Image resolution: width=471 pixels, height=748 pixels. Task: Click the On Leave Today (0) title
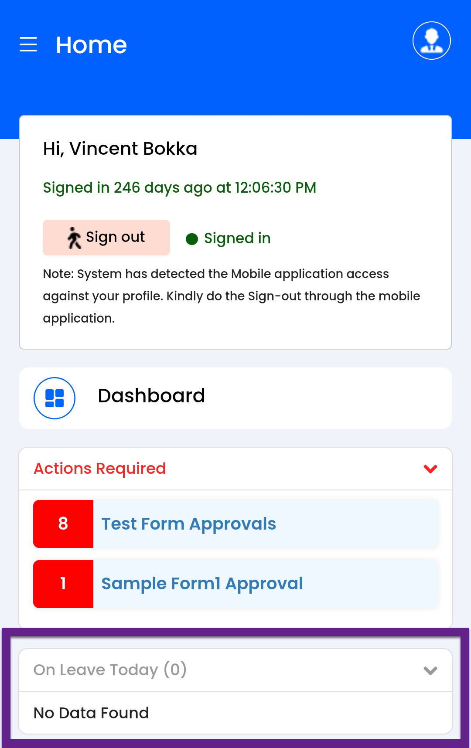(x=110, y=670)
